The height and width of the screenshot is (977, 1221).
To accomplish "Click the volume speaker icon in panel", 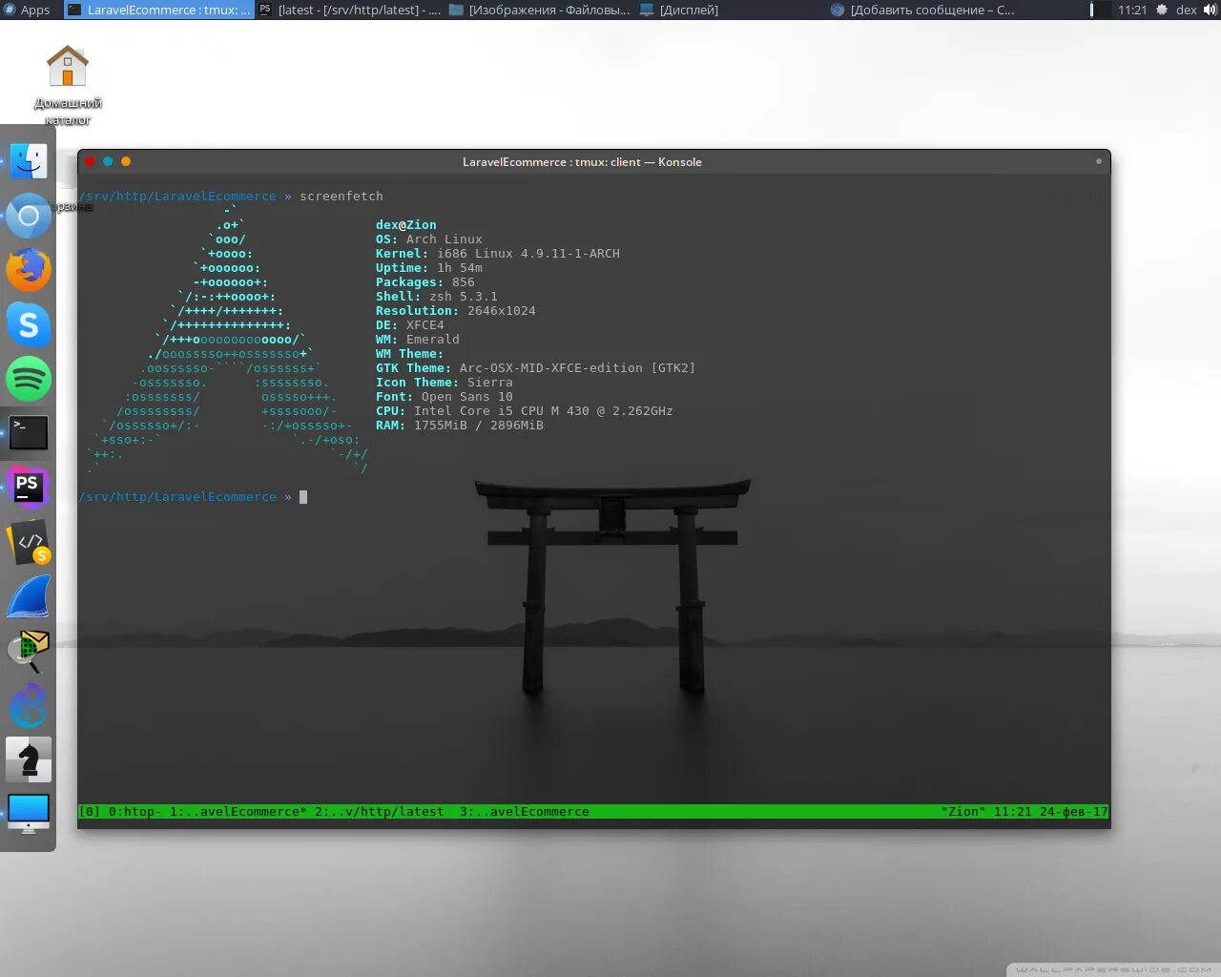I will click(x=1211, y=10).
